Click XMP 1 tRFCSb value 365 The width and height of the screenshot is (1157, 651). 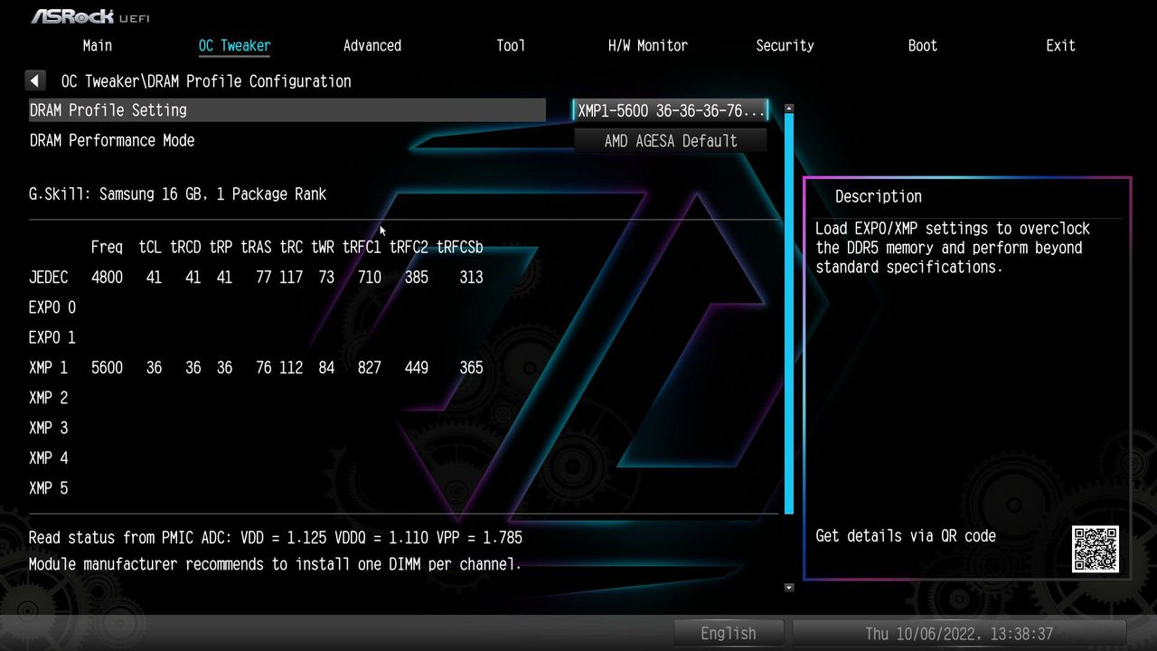click(471, 368)
